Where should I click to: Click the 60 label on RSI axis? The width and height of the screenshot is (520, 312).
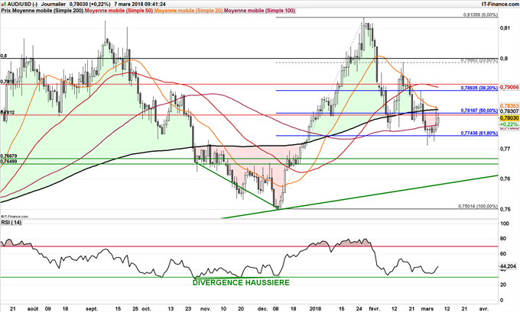[503, 254]
